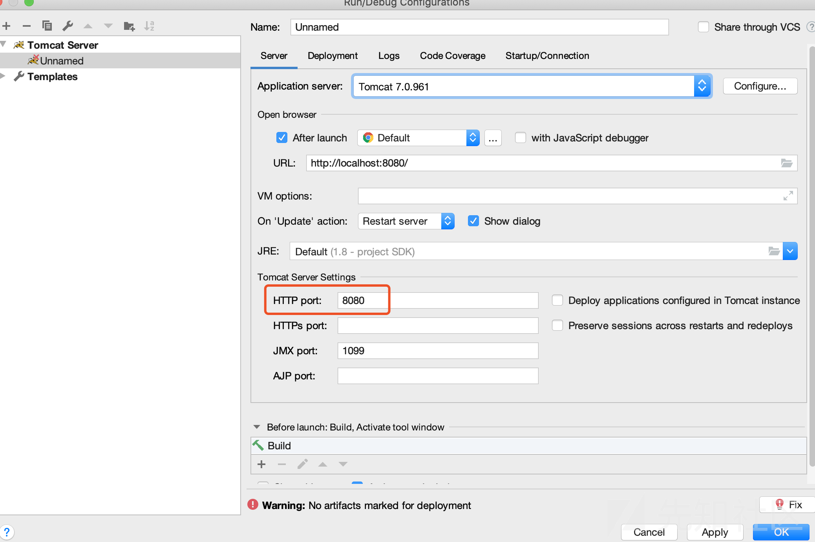
Task: Add before-launch task plus icon
Action: (x=261, y=464)
